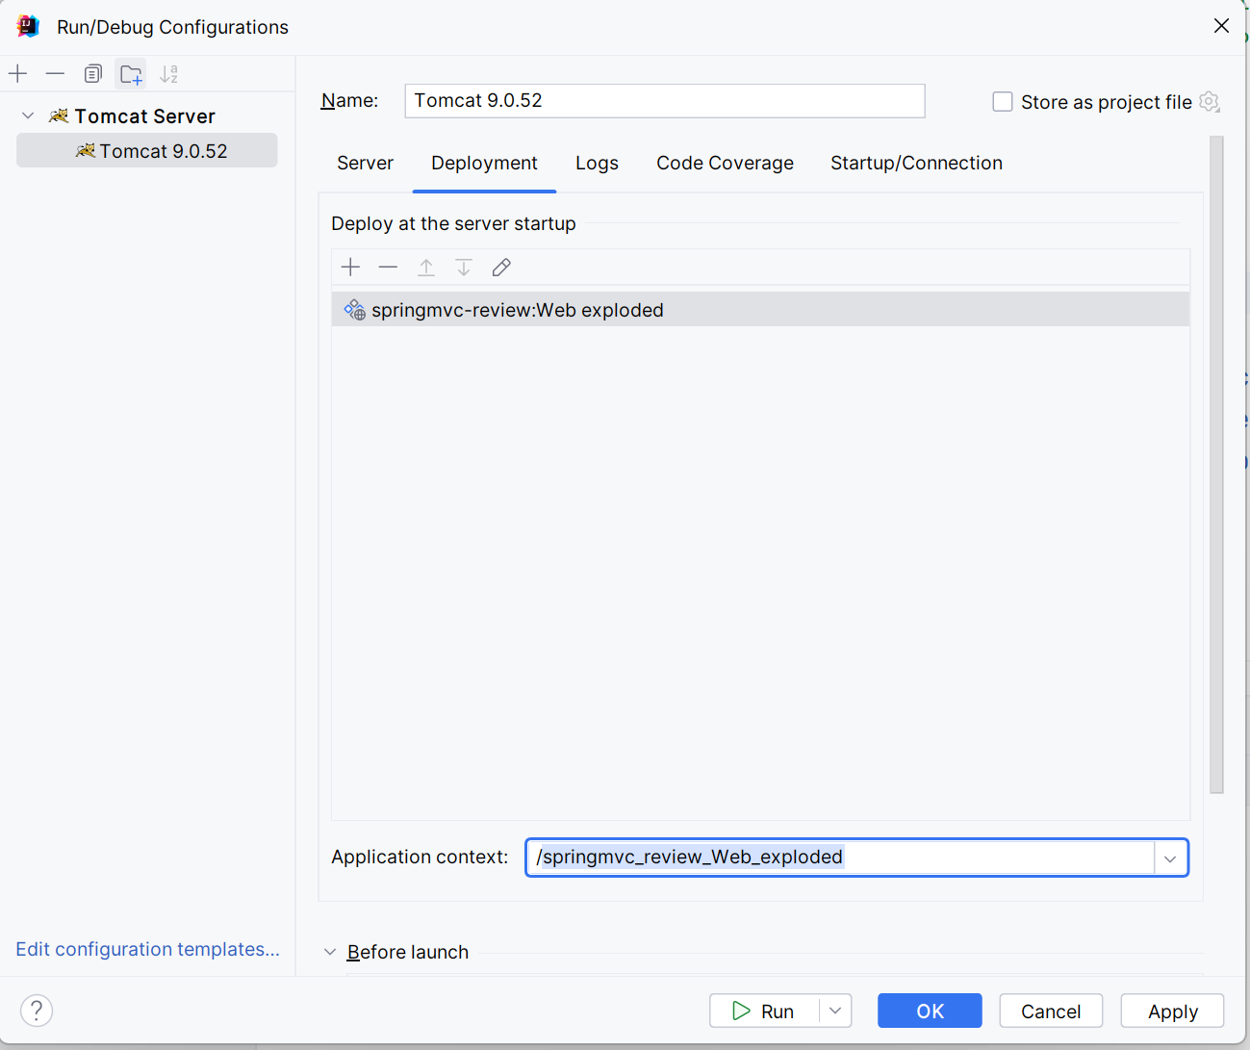Edit the selected artifact with pencil icon

501,268
